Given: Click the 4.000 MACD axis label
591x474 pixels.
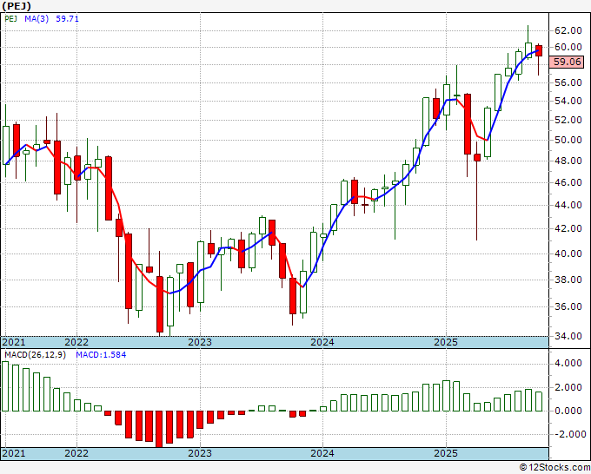Looking at the screenshot, I should tap(570, 363).
